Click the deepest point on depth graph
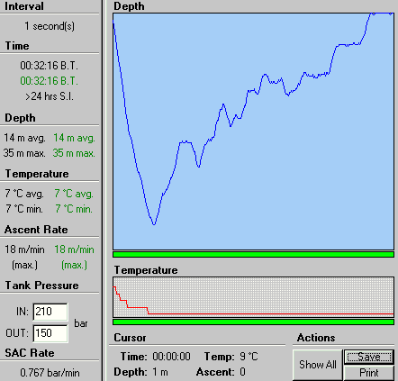The image size is (398, 381). click(x=154, y=224)
